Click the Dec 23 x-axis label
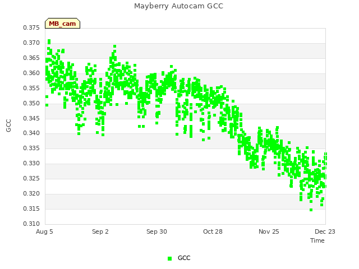 pyautogui.click(x=325, y=231)
